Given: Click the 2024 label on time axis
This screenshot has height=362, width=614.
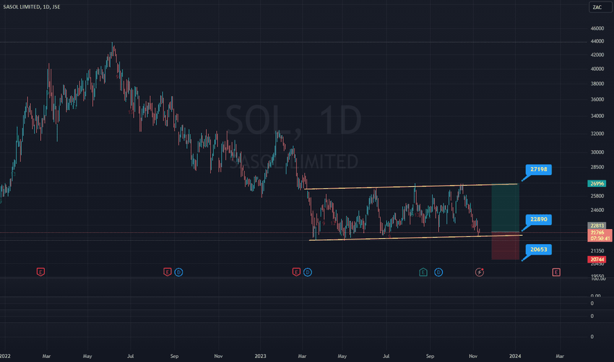Looking at the screenshot, I should tap(515, 356).
